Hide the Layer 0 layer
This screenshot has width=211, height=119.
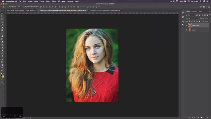point(187,30)
